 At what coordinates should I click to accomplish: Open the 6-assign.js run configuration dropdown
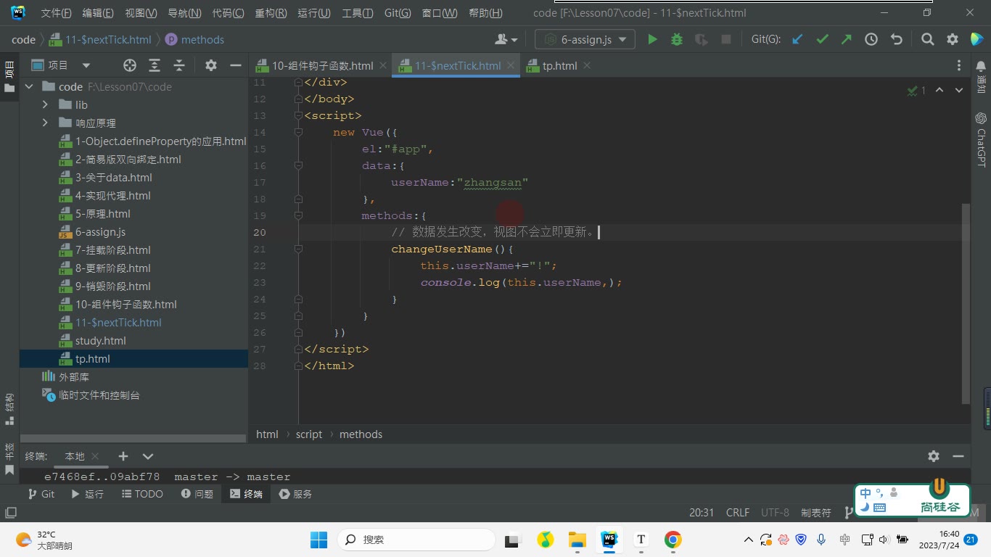coord(585,39)
